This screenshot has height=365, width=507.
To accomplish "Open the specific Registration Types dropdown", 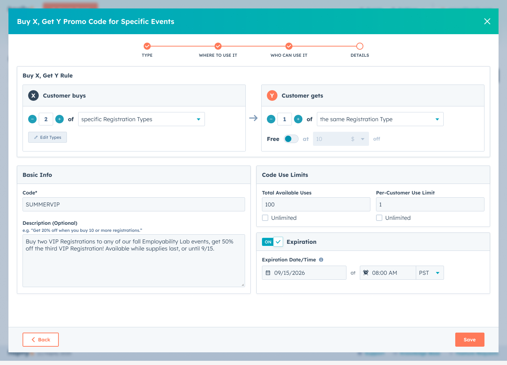I will [x=142, y=119].
